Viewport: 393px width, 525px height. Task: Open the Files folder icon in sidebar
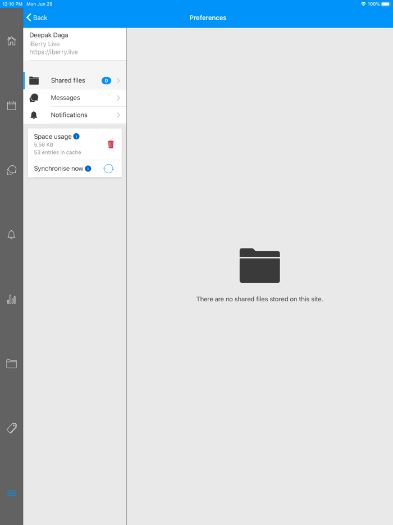click(x=11, y=364)
